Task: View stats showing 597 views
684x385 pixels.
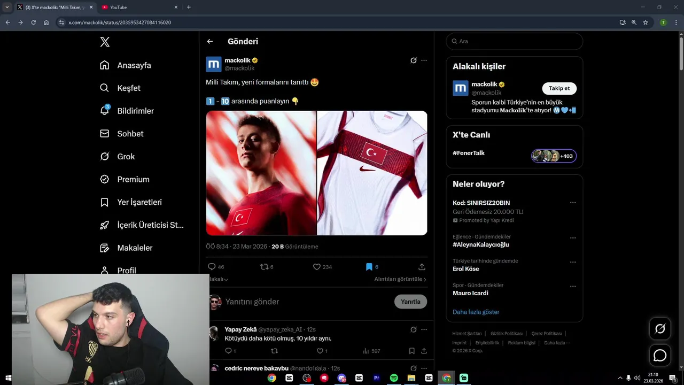Action: coord(371,351)
